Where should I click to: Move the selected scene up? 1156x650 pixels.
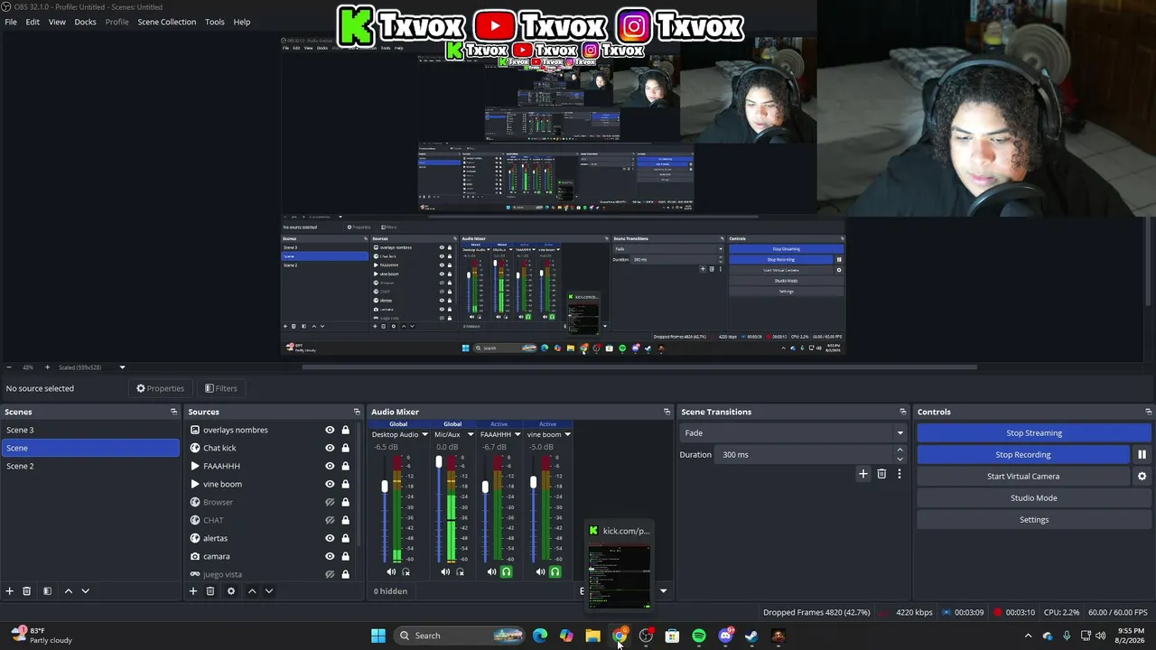68,591
